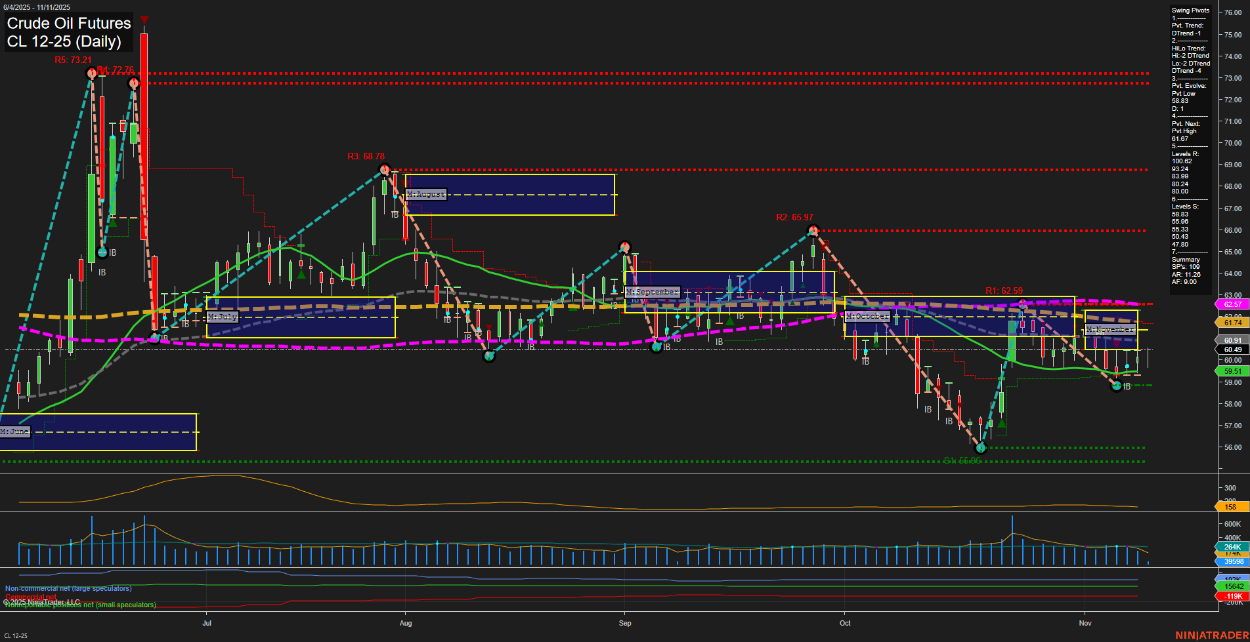The height and width of the screenshot is (642, 1250).
Task: Select the CL 12-25 tab
Action: [x=16, y=634]
